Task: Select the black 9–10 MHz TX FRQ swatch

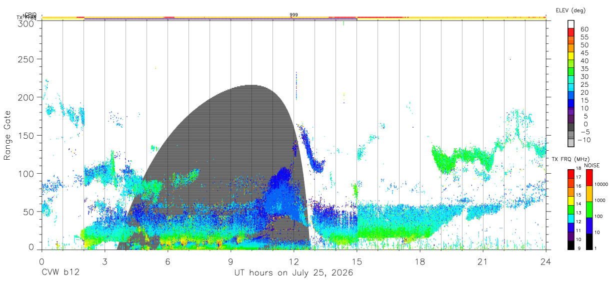Action: [x=571, y=245]
